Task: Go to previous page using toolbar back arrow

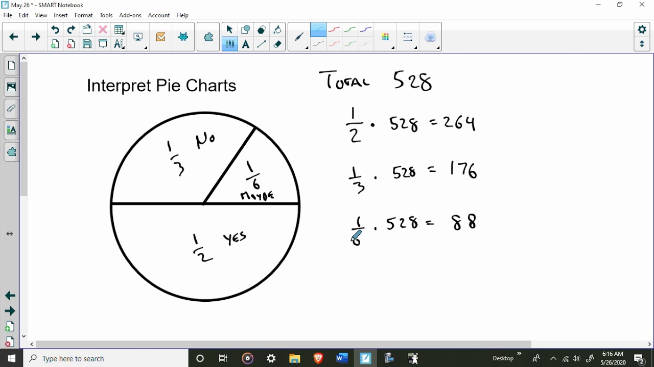Action: (14, 37)
